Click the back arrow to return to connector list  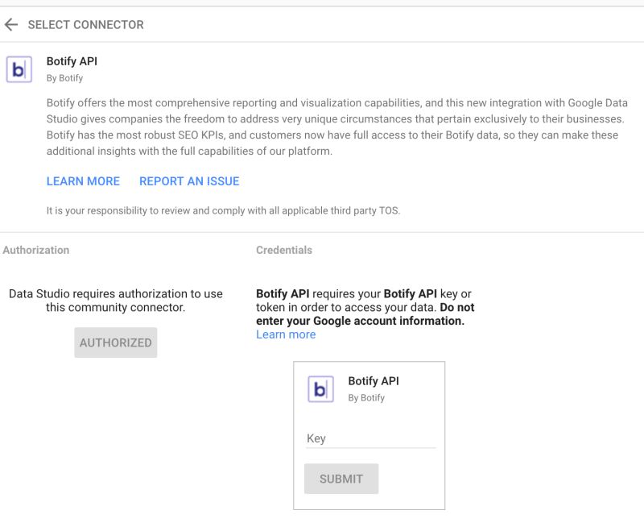click(x=16, y=24)
